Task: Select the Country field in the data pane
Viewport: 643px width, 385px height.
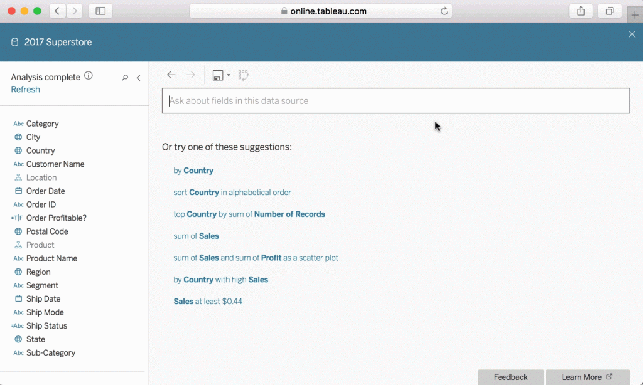Action: pyautogui.click(x=41, y=150)
